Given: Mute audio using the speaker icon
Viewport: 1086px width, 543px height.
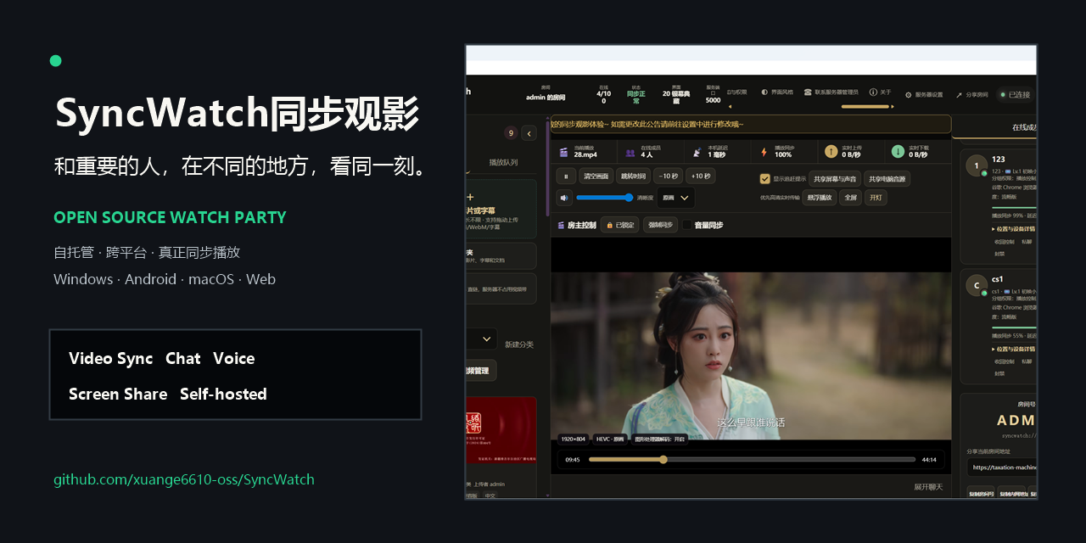Looking at the screenshot, I should point(564,198).
